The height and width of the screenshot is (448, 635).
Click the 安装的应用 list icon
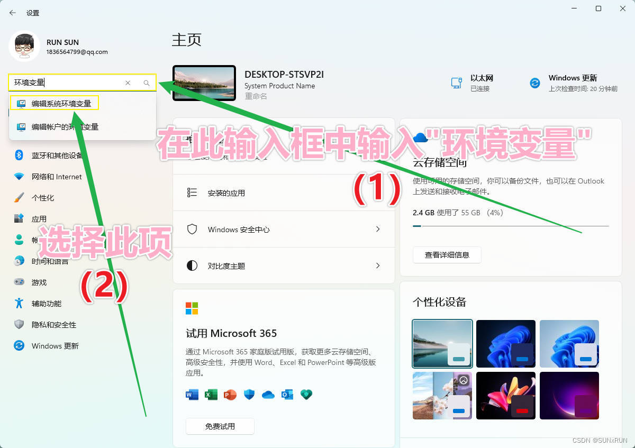pyautogui.click(x=192, y=193)
